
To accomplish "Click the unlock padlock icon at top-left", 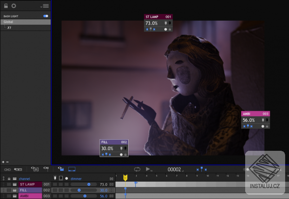I will click(6, 6).
